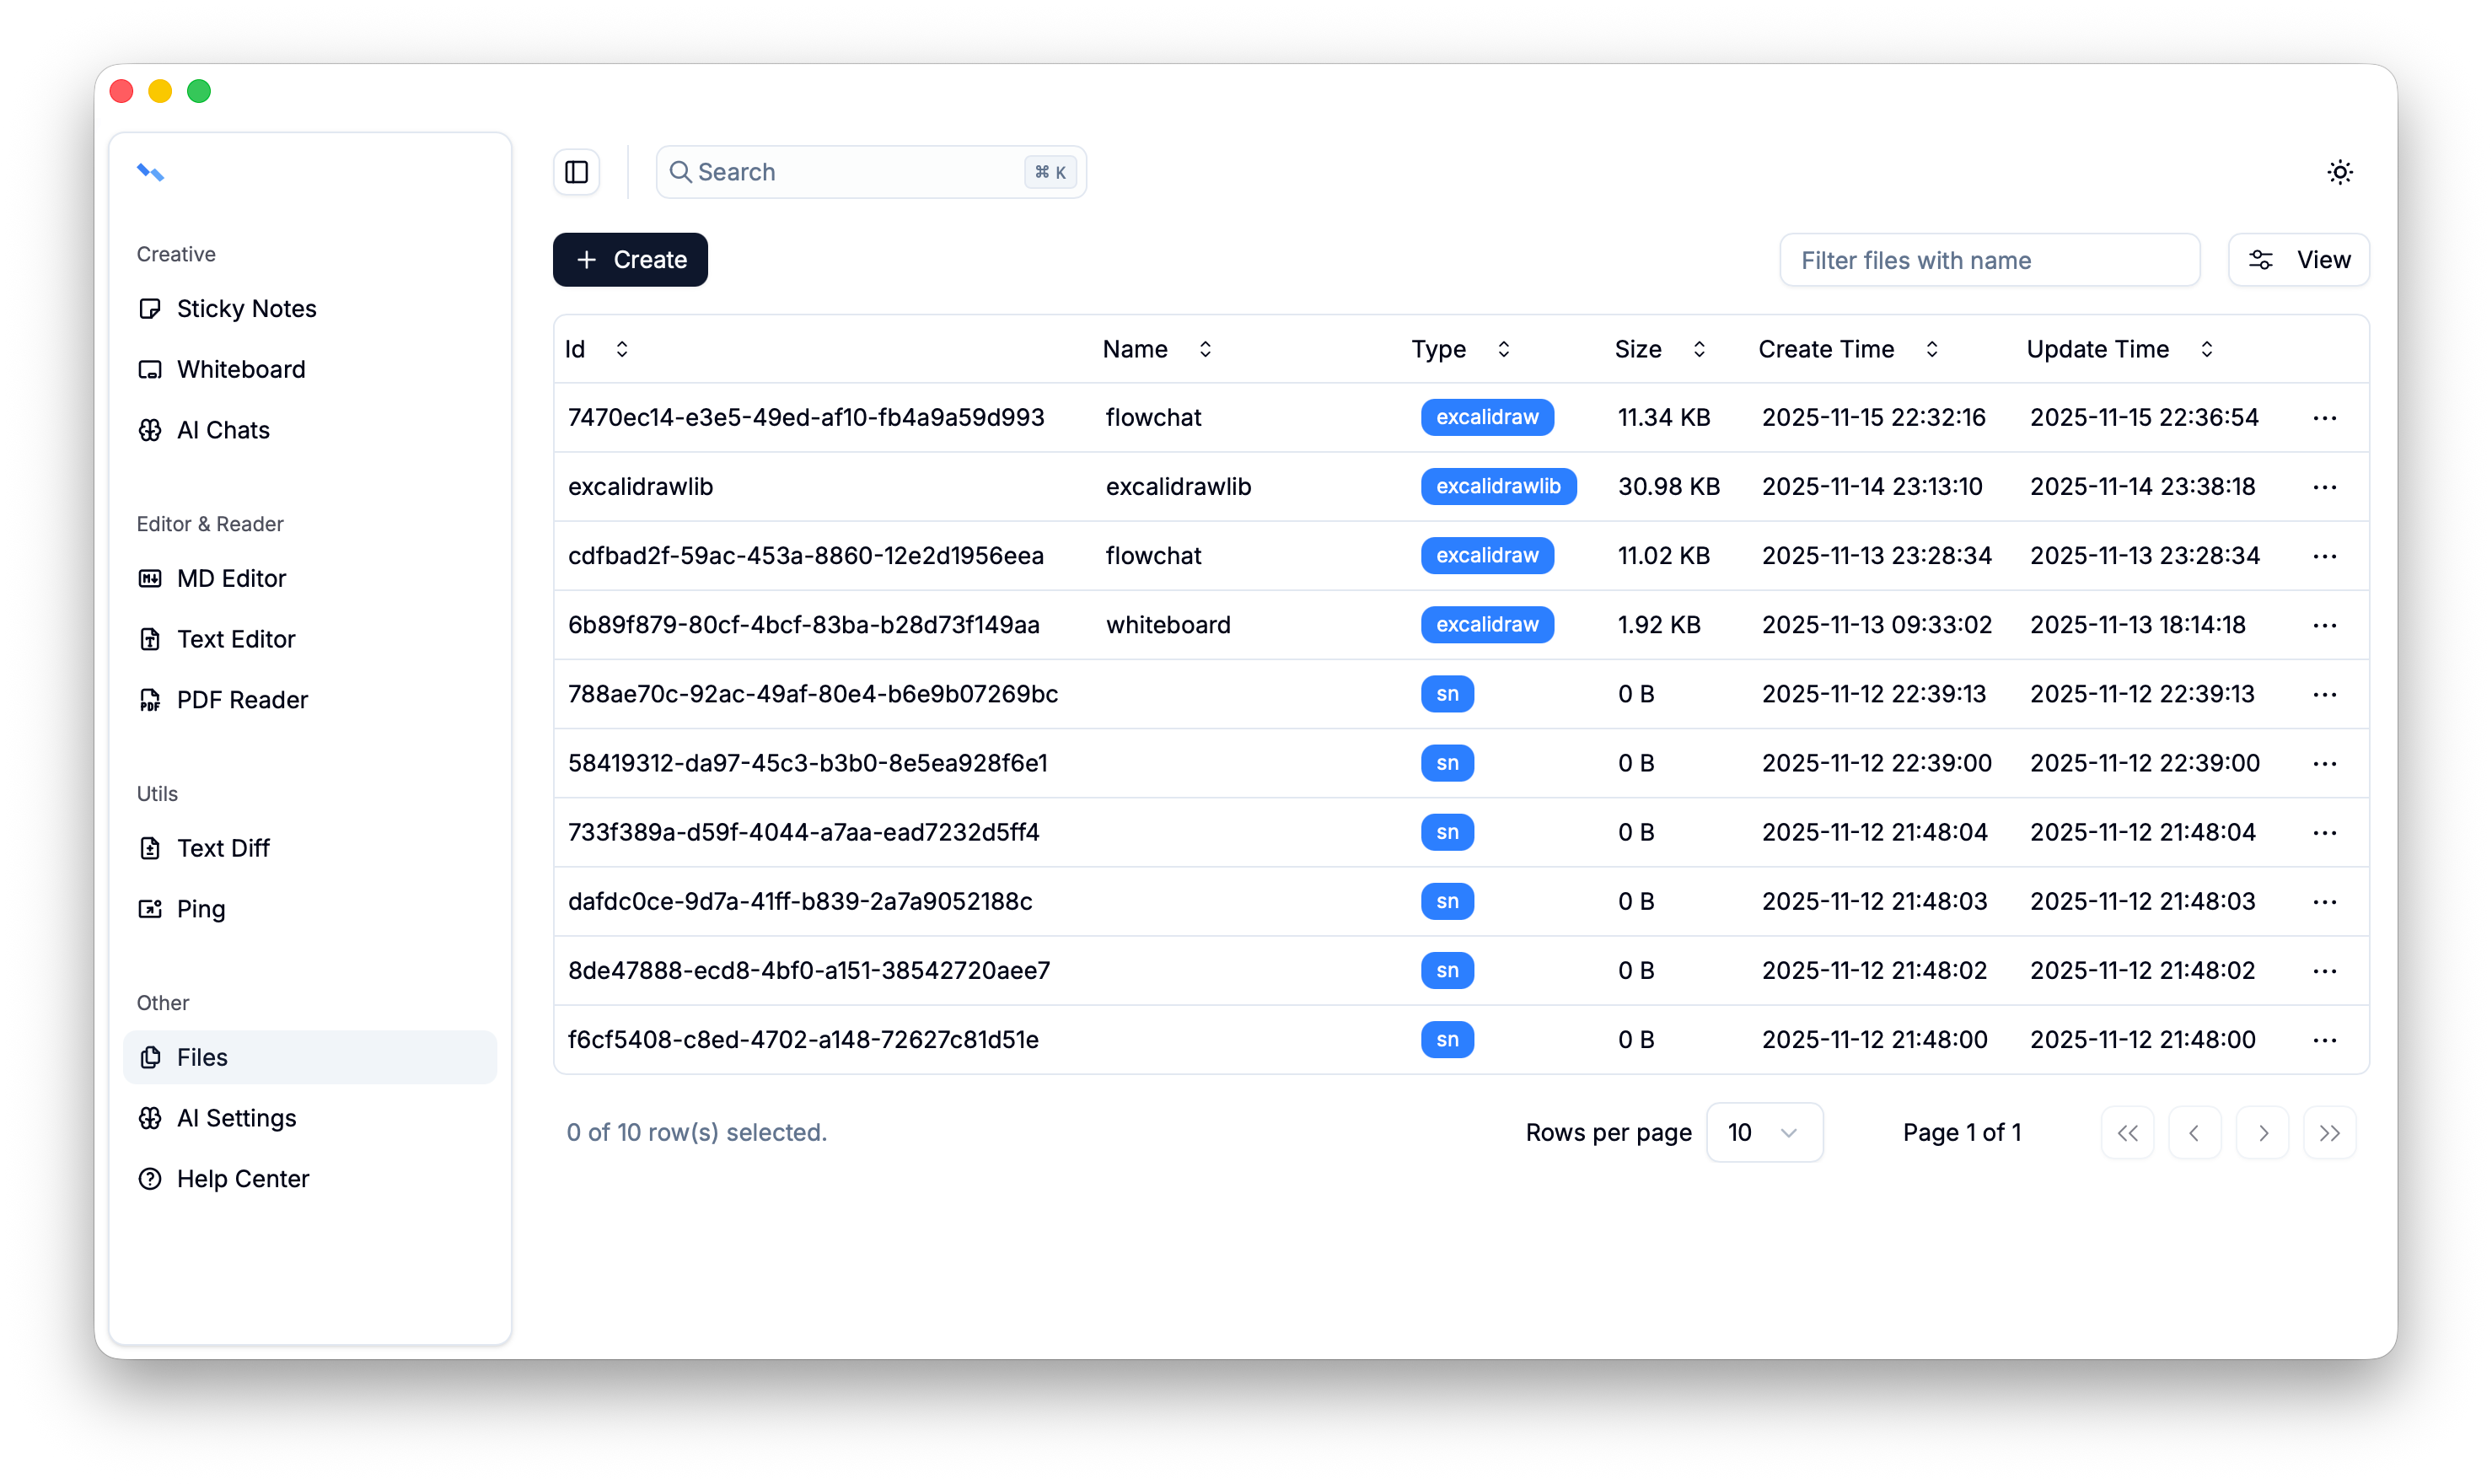Open the View options dropdown
The image size is (2492, 1484).
coord(2298,260)
